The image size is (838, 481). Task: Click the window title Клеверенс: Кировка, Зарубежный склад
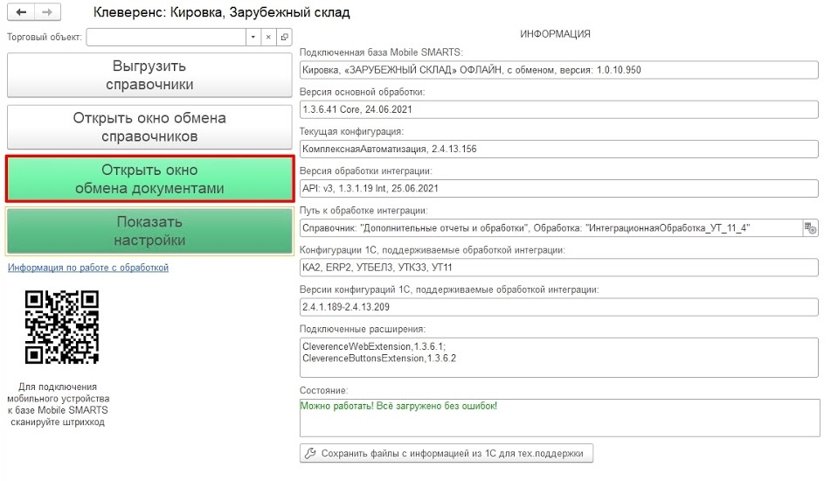(x=221, y=12)
